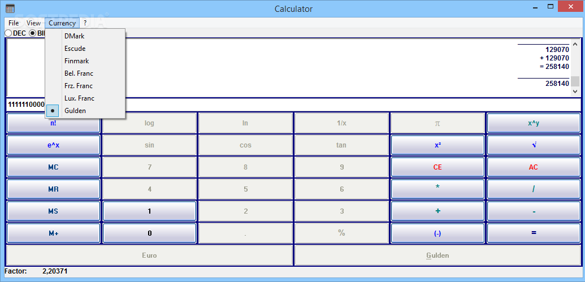Close the Currency menu
This screenshot has height=282, width=585.
point(62,23)
